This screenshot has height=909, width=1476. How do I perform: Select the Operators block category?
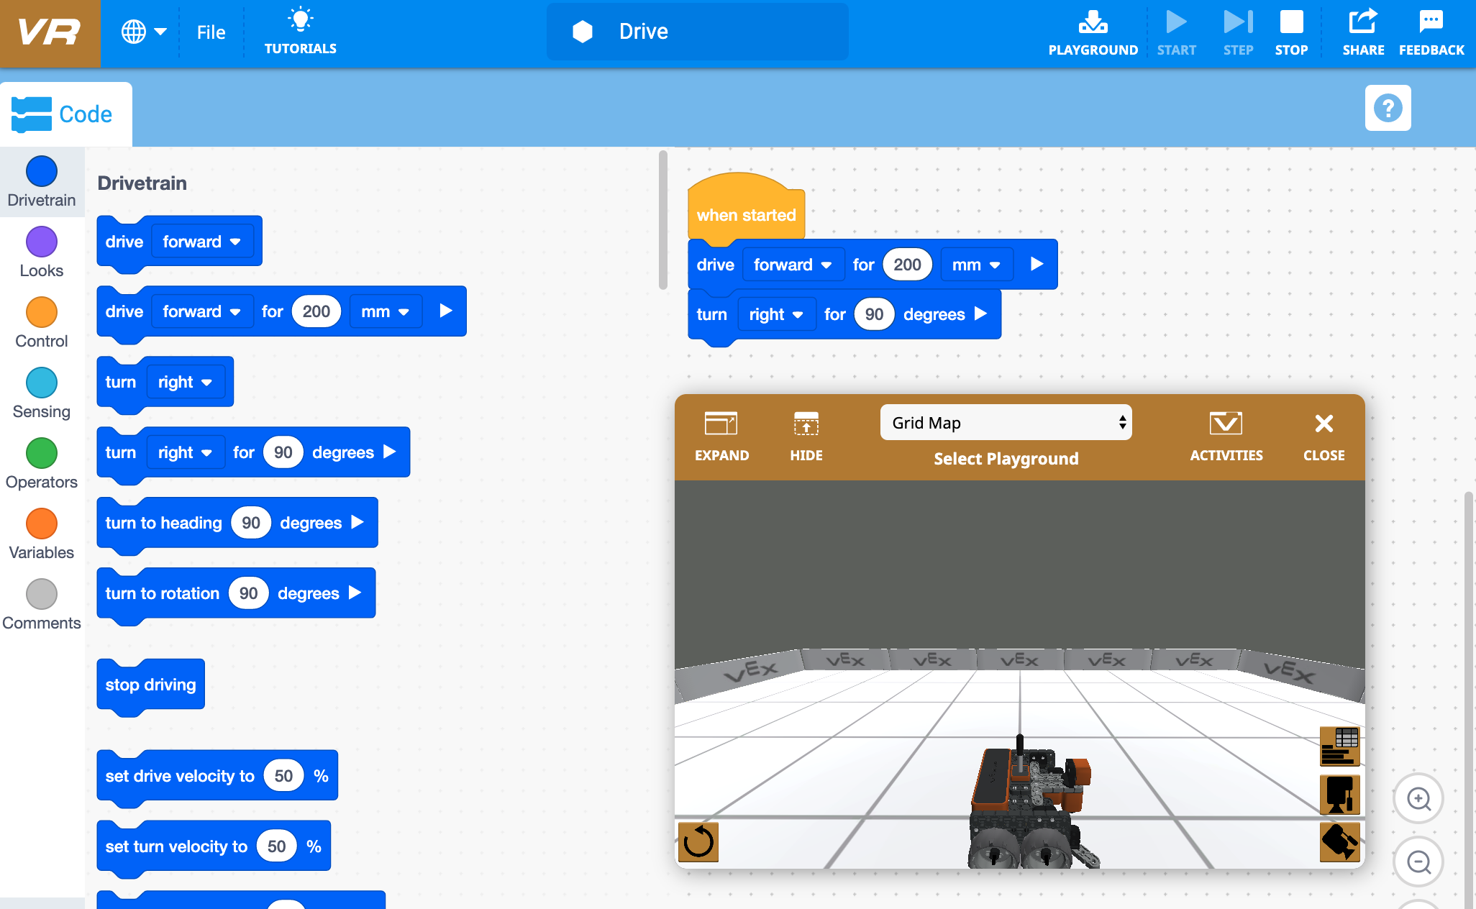(41, 454)
